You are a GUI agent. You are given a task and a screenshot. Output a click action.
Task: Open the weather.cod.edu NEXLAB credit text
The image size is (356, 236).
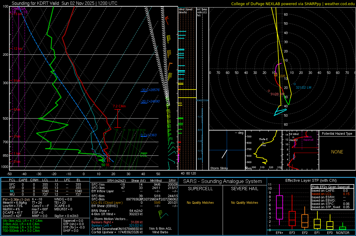coord(293,4)
